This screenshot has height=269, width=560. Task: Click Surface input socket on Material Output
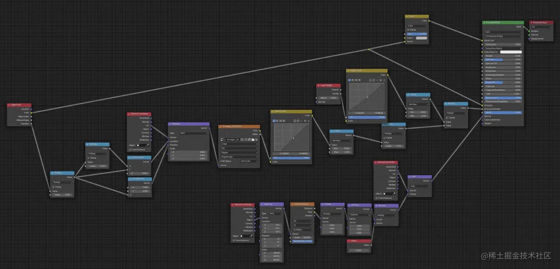529,31
